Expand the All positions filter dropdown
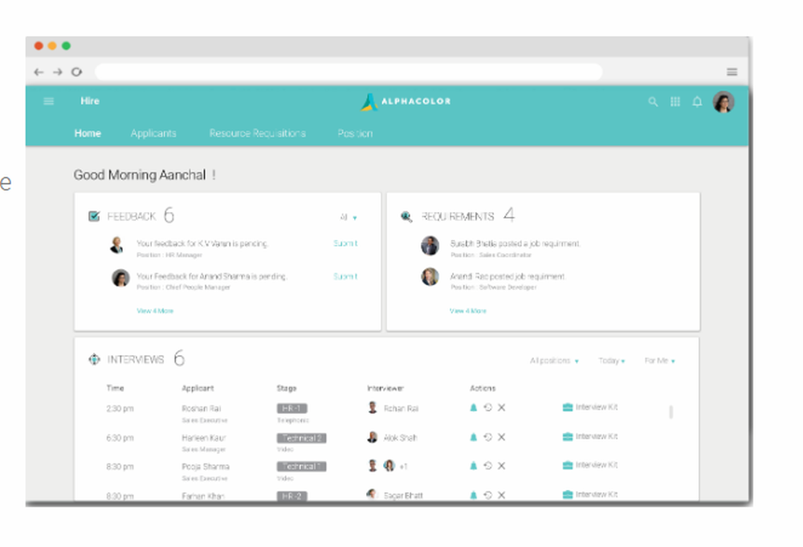Image resolution: width=803 pixels, height=547 pixels. coord(553,361)
